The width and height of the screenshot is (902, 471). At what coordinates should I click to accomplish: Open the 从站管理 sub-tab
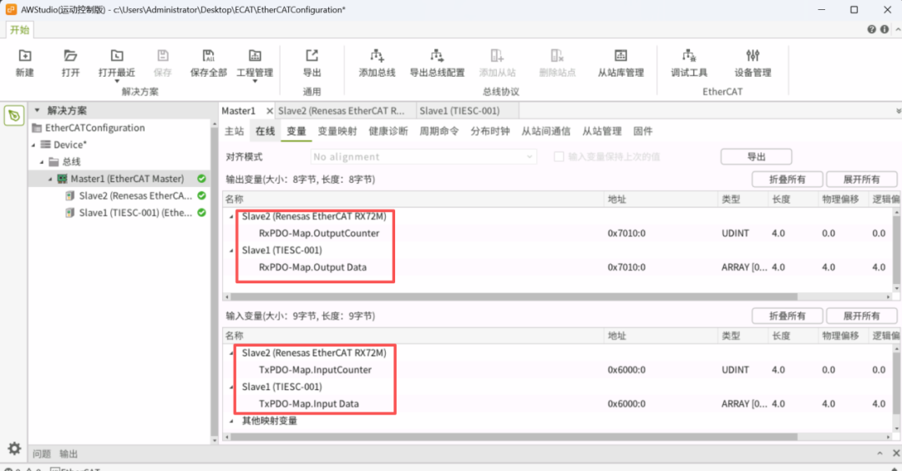coord(601,131)
